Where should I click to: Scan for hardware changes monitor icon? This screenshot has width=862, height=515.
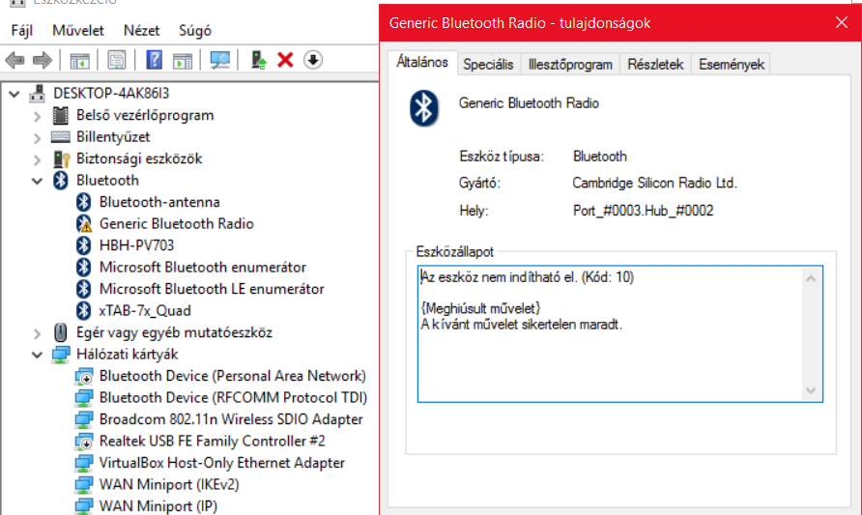pyautogui.click(x=220, y=60)
